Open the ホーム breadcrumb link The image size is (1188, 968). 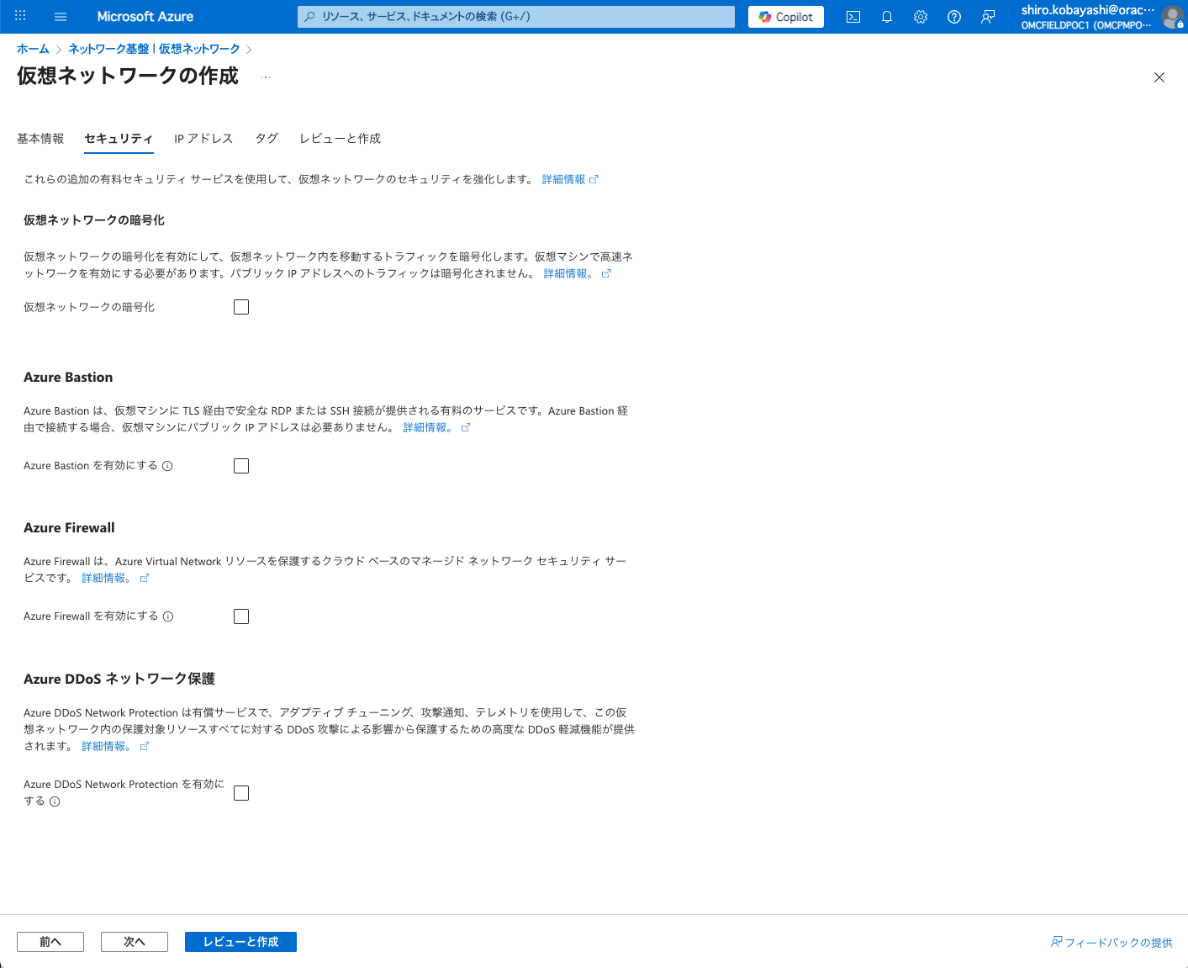(33, 49)
